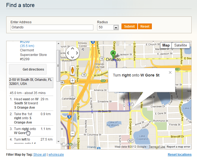Pan map right with pan control arrow
Image resolution: width=197 pixels, height=160 pixels.
(x=77, y=53)
